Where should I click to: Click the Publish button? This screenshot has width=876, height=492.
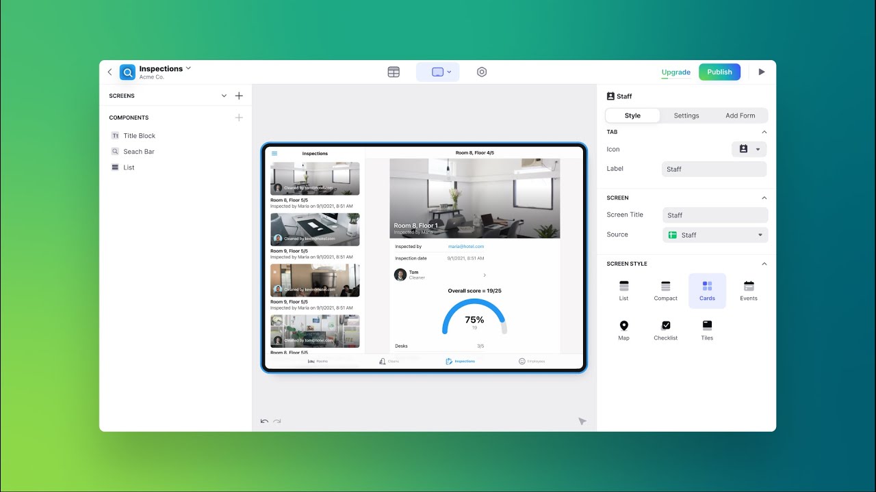click(719, 72)
